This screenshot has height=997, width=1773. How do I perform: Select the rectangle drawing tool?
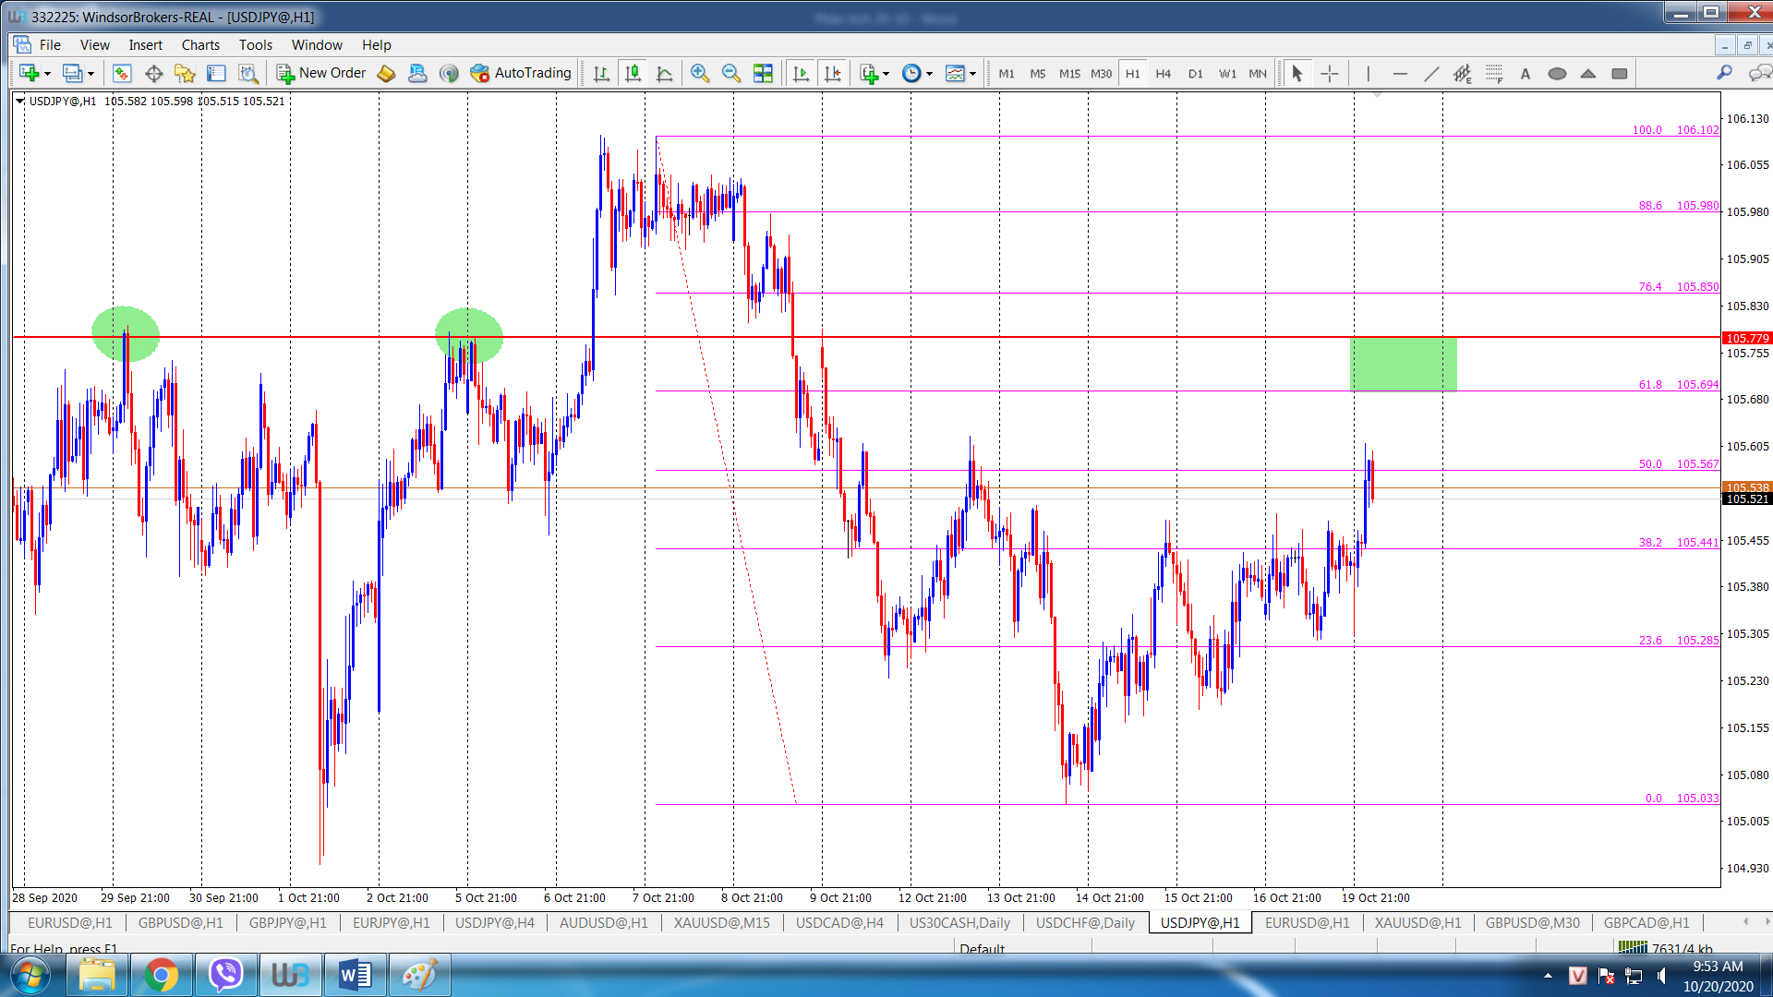[x=1620, y=73]
